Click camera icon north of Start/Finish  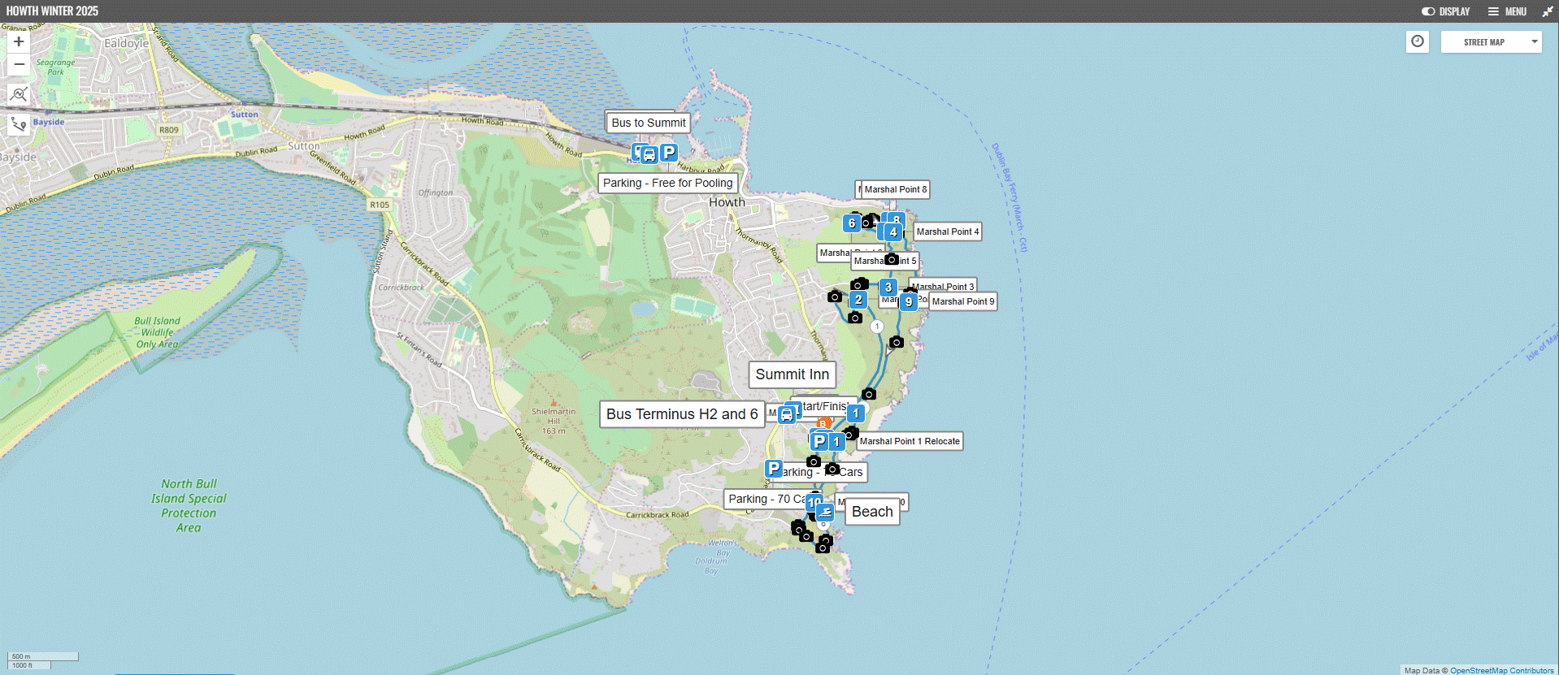(x=869, y=394)
